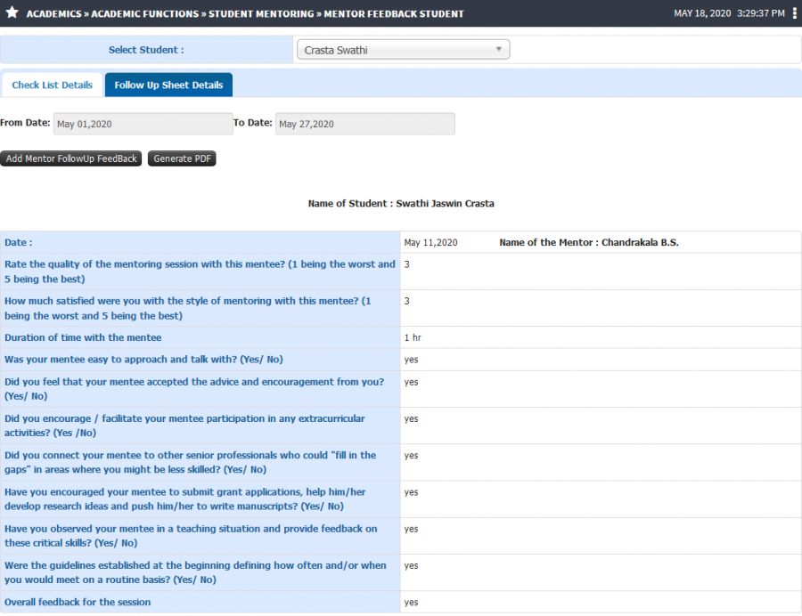The height and width of the screenshot is (616, 802).
Task: Click 'mentee accepted the advice and encouragement' question
Action: [x=194, y=389]
